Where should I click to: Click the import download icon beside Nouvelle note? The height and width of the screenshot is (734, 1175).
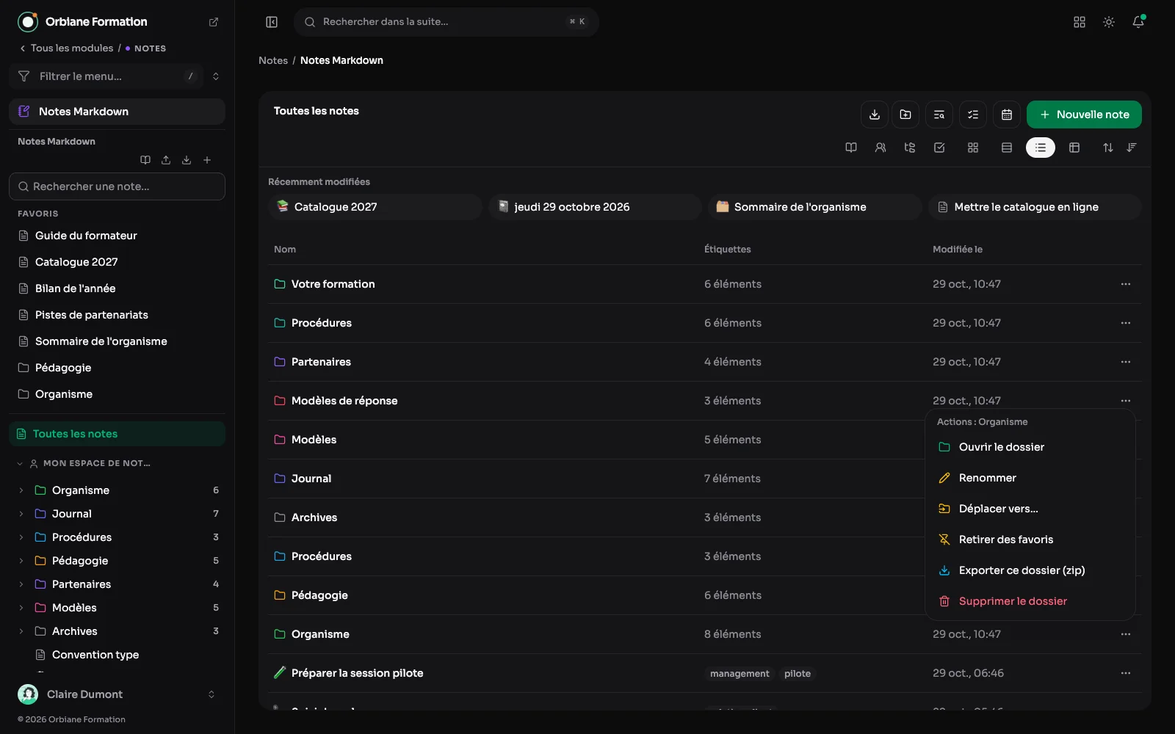click(874, 115)
